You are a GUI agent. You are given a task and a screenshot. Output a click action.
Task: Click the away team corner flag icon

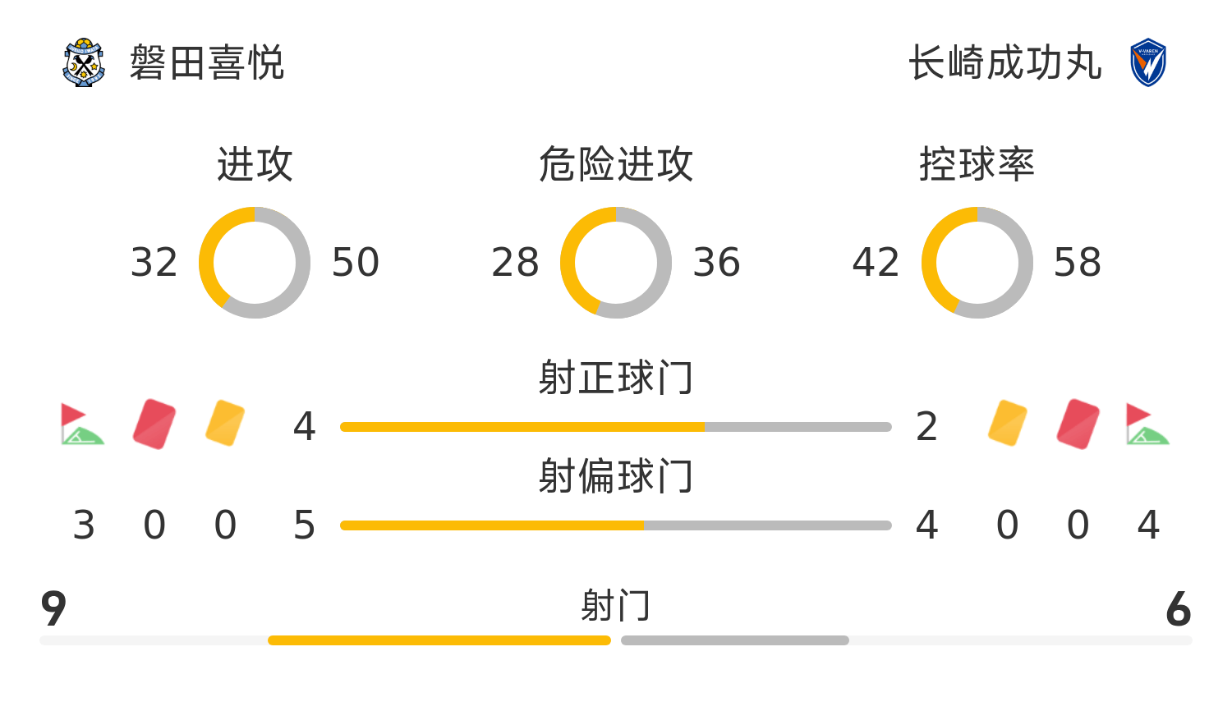click(x=1147, y=424)
